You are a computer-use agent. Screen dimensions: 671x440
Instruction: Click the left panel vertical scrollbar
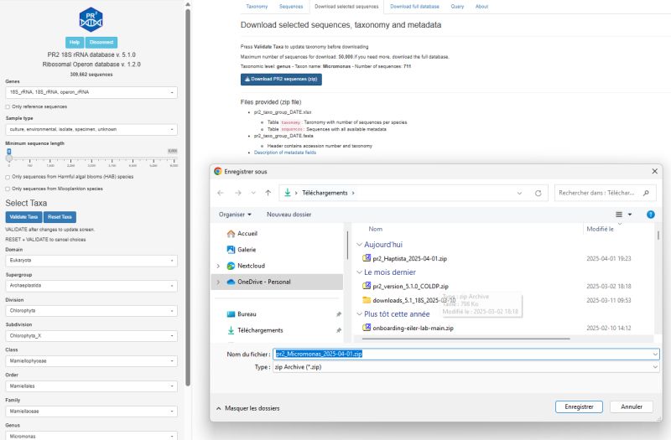pos(188,197)
